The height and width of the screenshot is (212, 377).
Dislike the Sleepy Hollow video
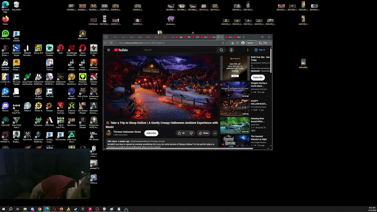click(x=191, y=133)
